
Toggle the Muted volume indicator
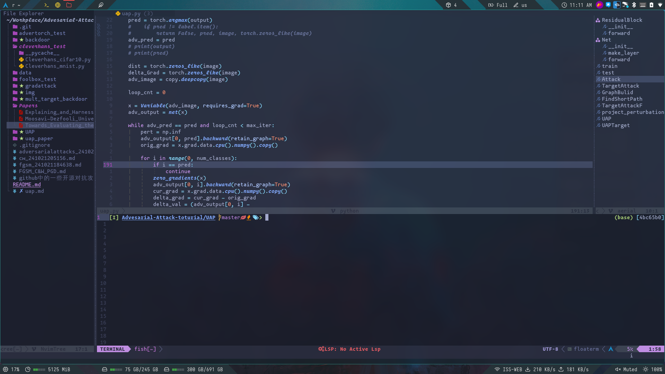point(626,369)
